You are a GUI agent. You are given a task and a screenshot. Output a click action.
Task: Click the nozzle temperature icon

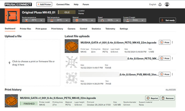point(27,20)
